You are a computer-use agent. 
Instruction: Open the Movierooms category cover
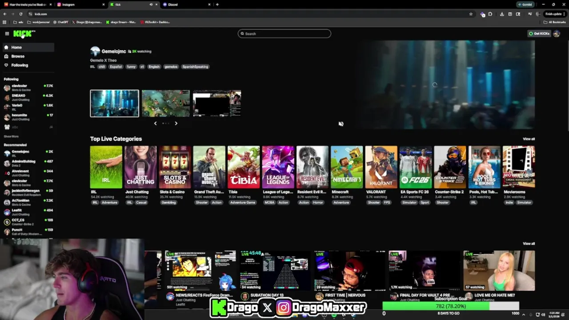[519, 167]
